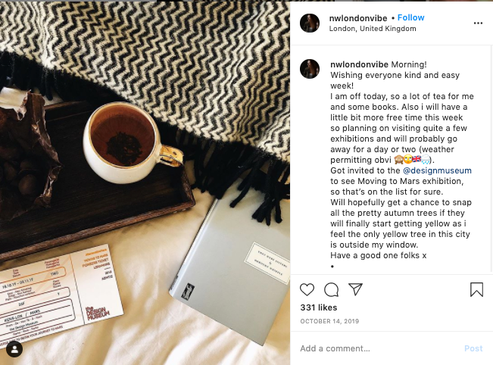
Task: Open the nwlondonvibe avatar beside the caption
Action: (310, 69)
